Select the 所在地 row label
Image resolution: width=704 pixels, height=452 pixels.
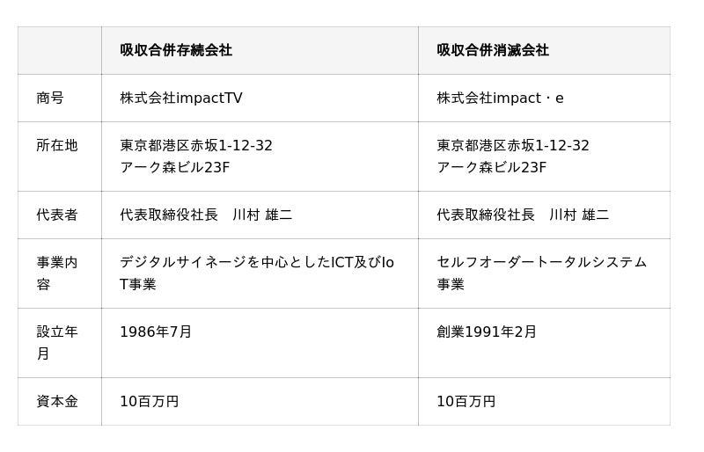click(57, 145)
